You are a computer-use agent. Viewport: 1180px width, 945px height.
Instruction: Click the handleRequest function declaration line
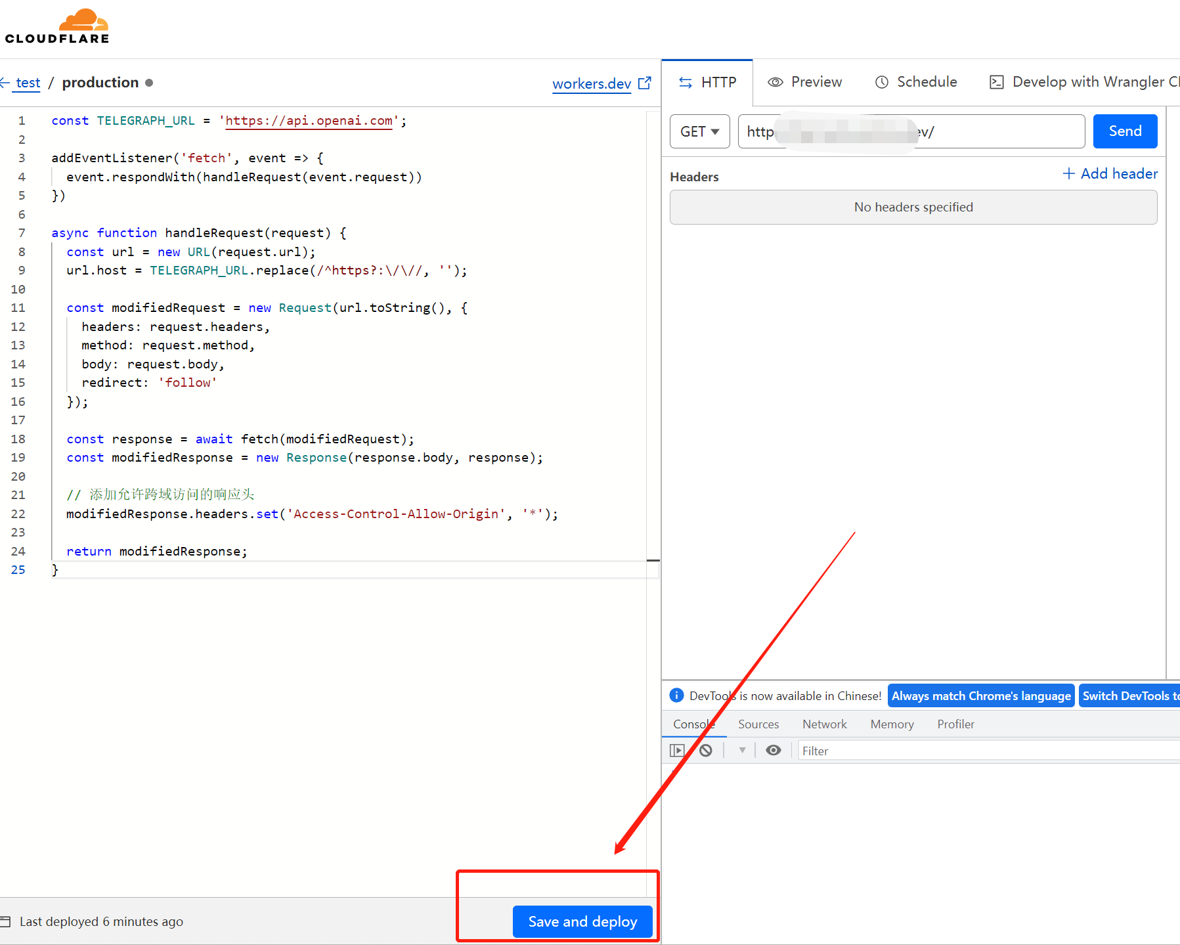199,233
